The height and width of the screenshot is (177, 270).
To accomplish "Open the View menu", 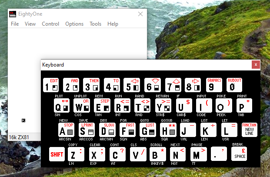I will (x=30, y=24).
